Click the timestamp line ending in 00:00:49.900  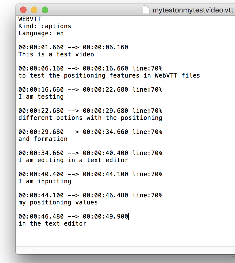[73, 217]
